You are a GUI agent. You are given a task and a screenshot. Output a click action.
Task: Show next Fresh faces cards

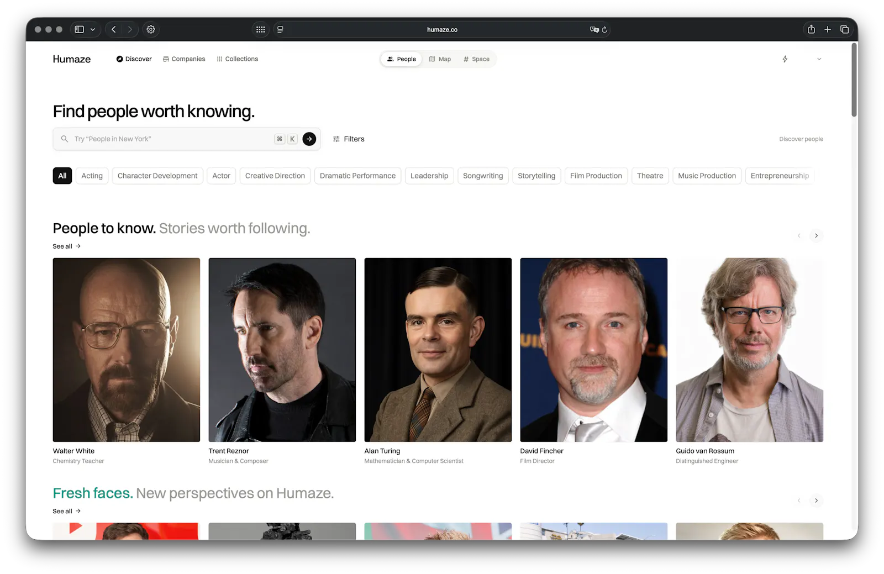pyautogui.click(x=817, y=501)
